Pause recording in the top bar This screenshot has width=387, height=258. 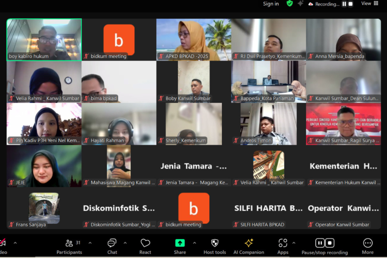[344, 4]
